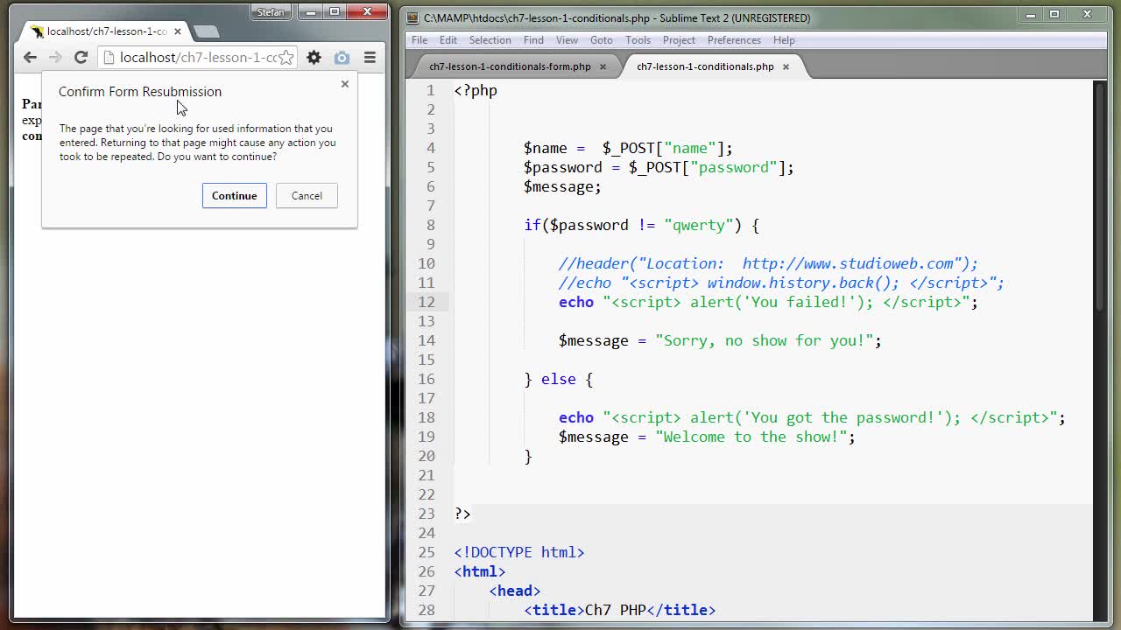
Task: Open the Help menu
Action: pos(784,40)
